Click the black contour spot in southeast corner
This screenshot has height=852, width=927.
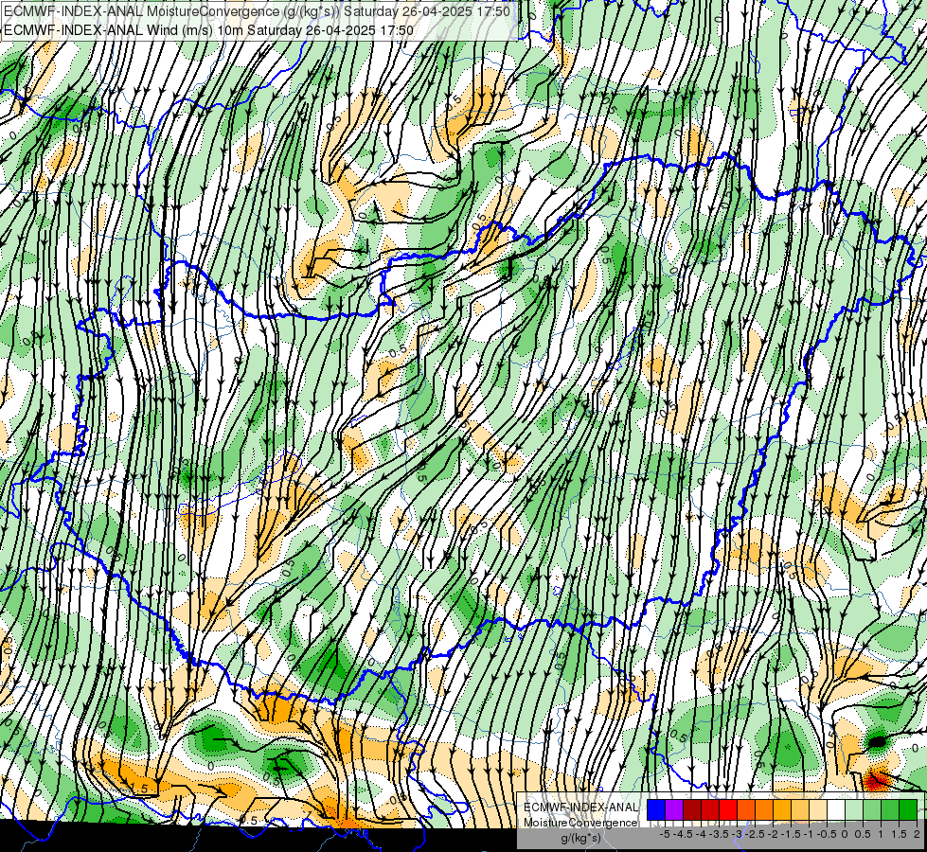point(878,741)
